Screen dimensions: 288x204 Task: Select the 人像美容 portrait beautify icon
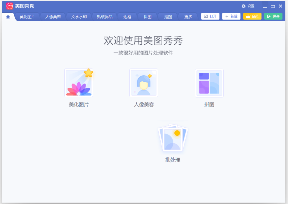144,83
